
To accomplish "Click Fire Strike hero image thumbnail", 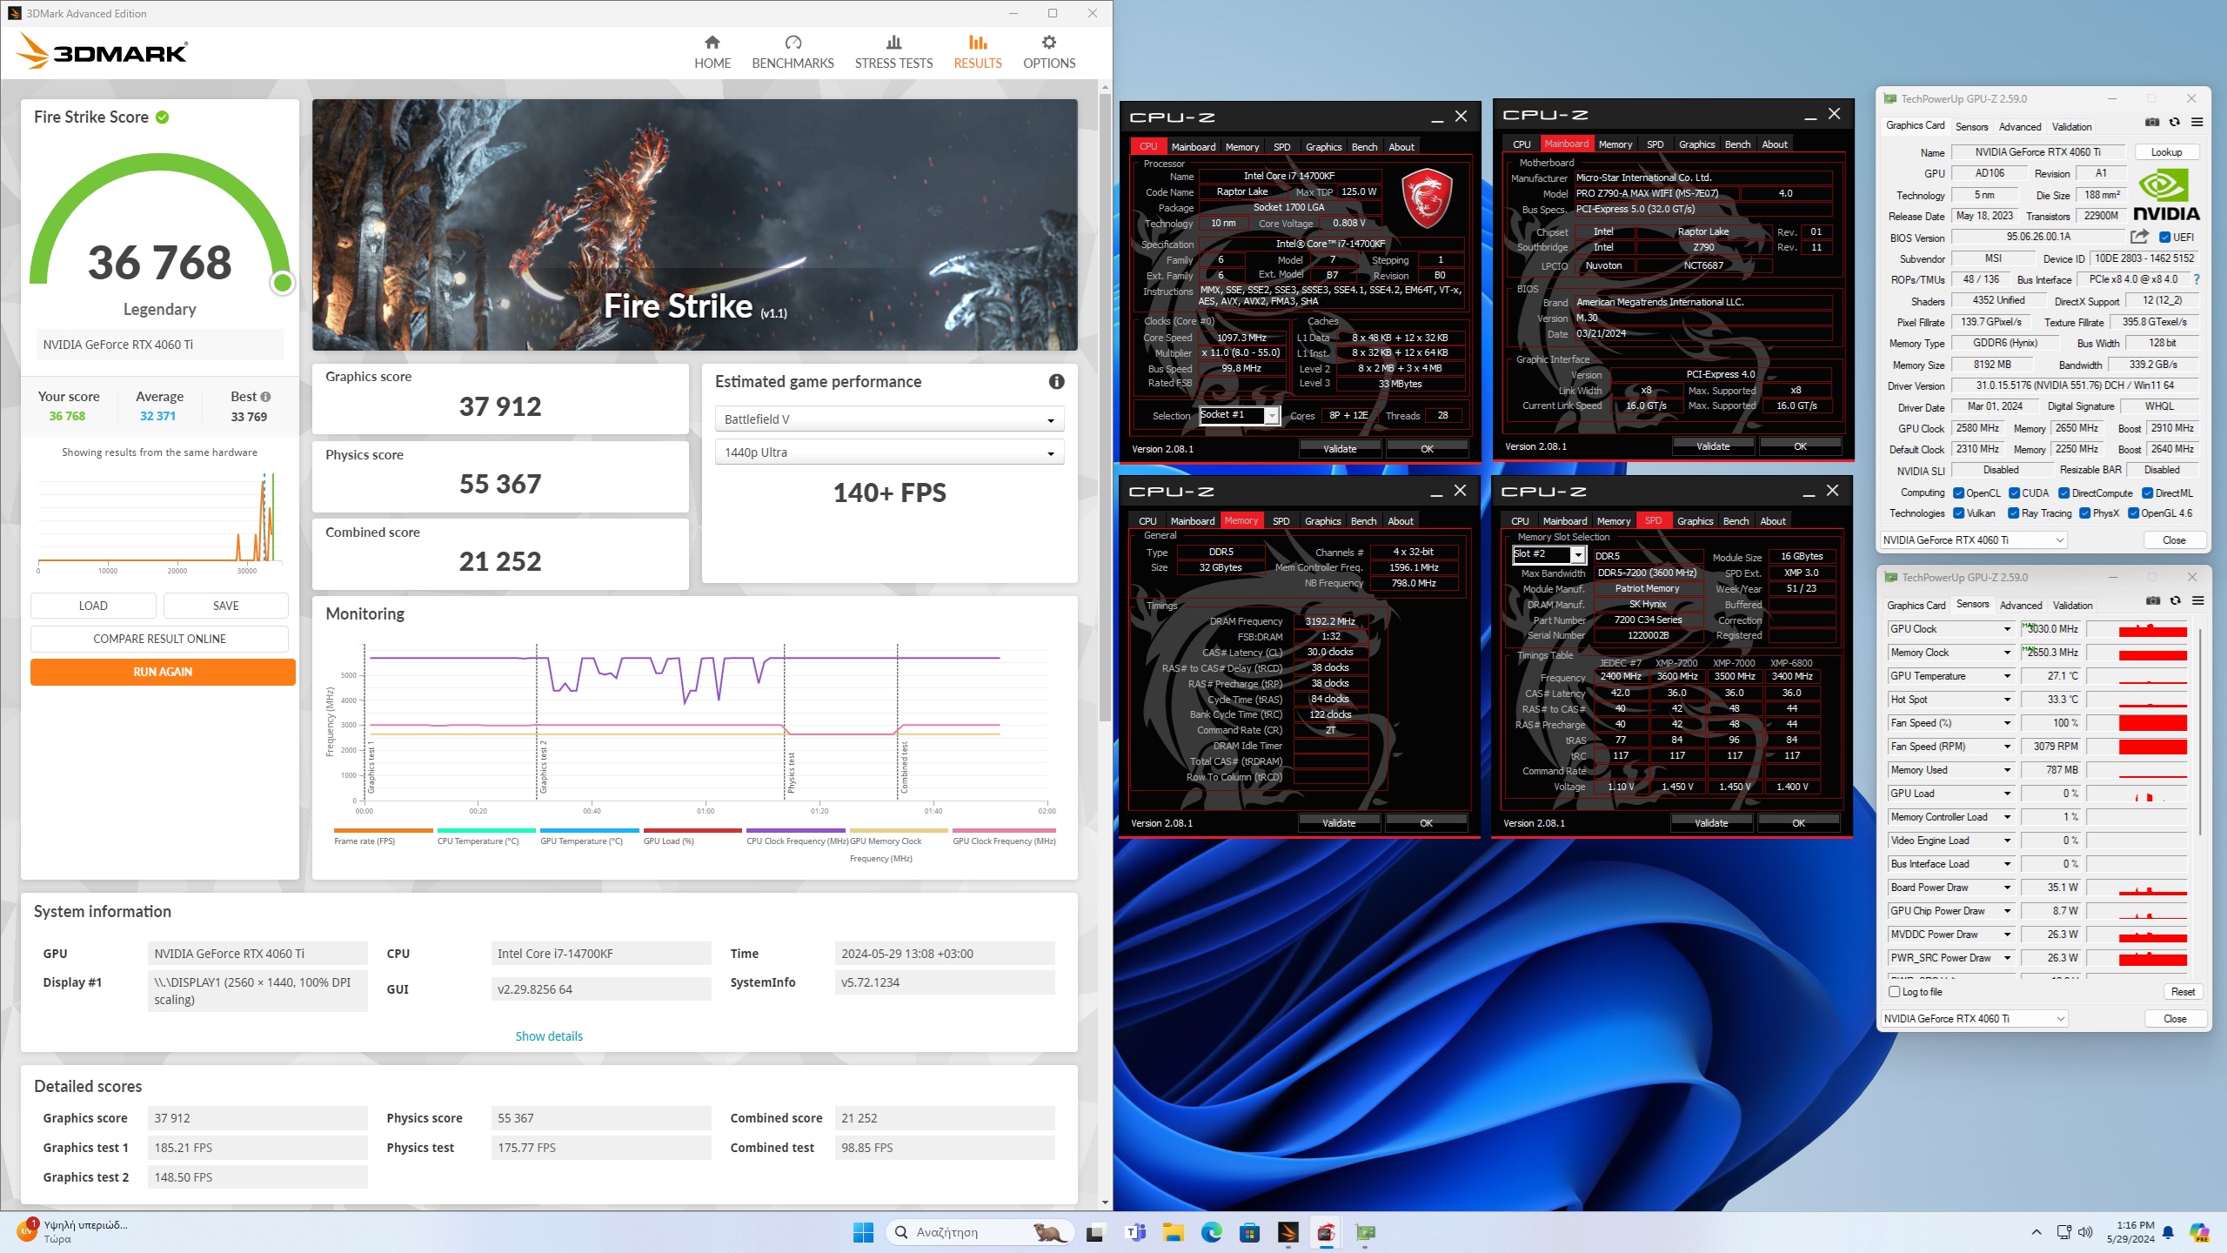I will click(694, 224).
